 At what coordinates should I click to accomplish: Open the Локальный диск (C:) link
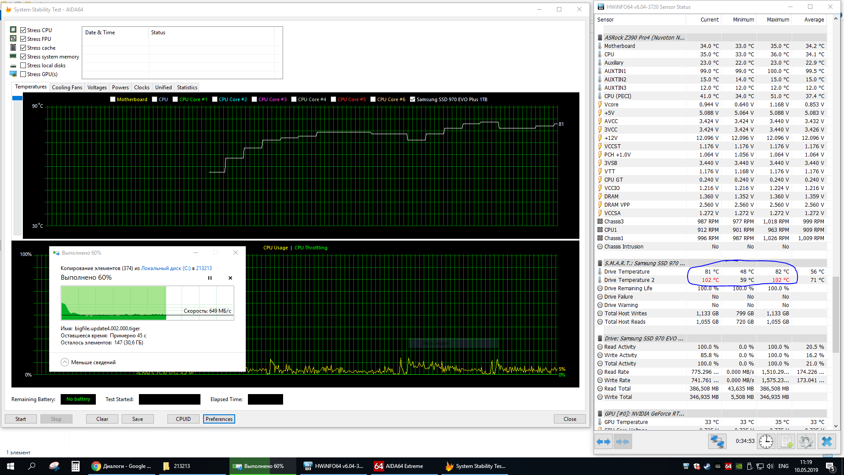coord(166,268)
